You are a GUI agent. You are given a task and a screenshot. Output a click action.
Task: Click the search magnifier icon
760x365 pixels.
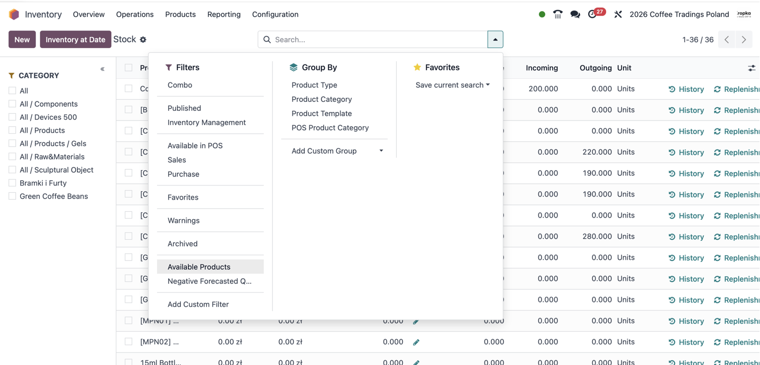coord(267,40)
